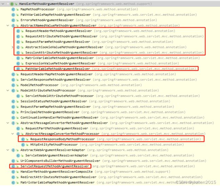Click the class icon beside MapMethodProcessor
220x187 pixels.
click(x=13, y=9)
